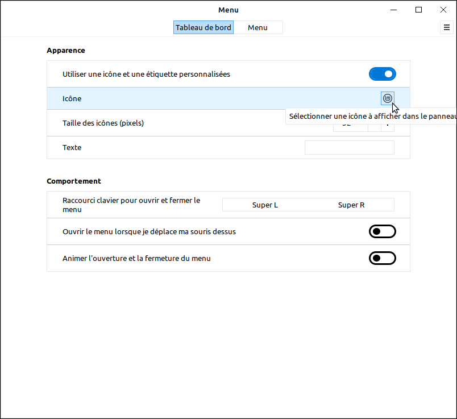This screenshot has height=419, width=457.
Task: Click the Taille des icônes label
Action: point(103,123)
